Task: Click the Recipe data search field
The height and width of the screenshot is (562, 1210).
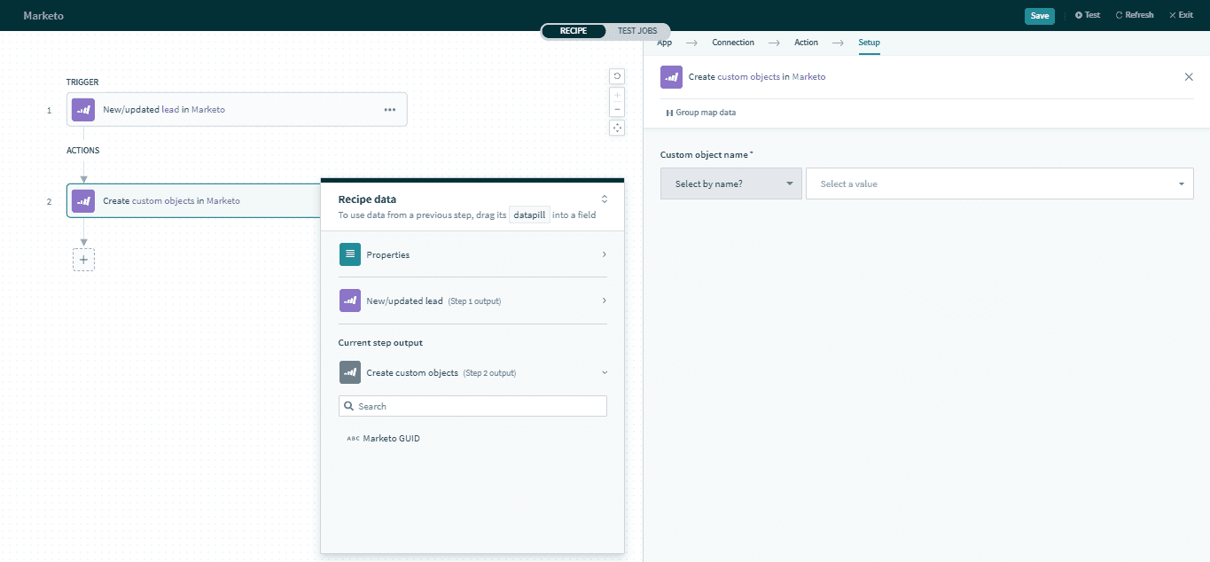Action: coord(472,406)
